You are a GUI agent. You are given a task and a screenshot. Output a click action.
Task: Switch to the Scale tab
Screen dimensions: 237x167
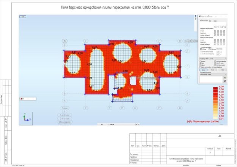[215, 21]
